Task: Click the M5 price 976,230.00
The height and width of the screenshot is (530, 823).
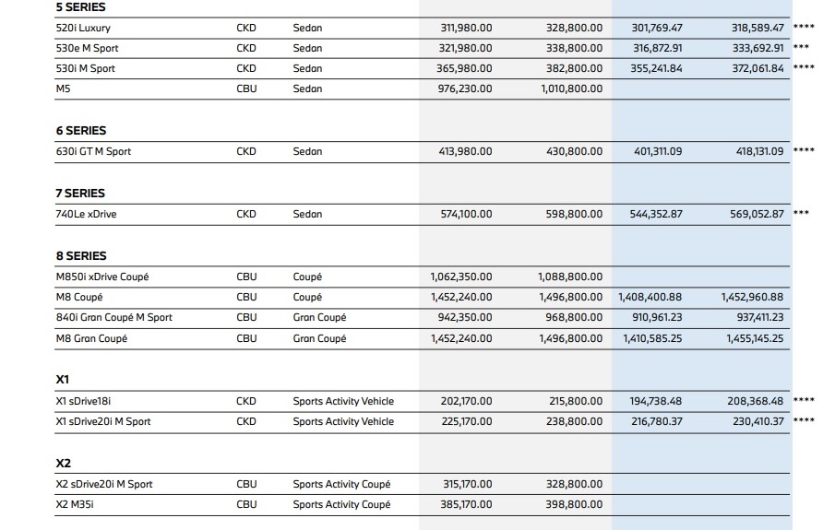Action: [466, 88]
